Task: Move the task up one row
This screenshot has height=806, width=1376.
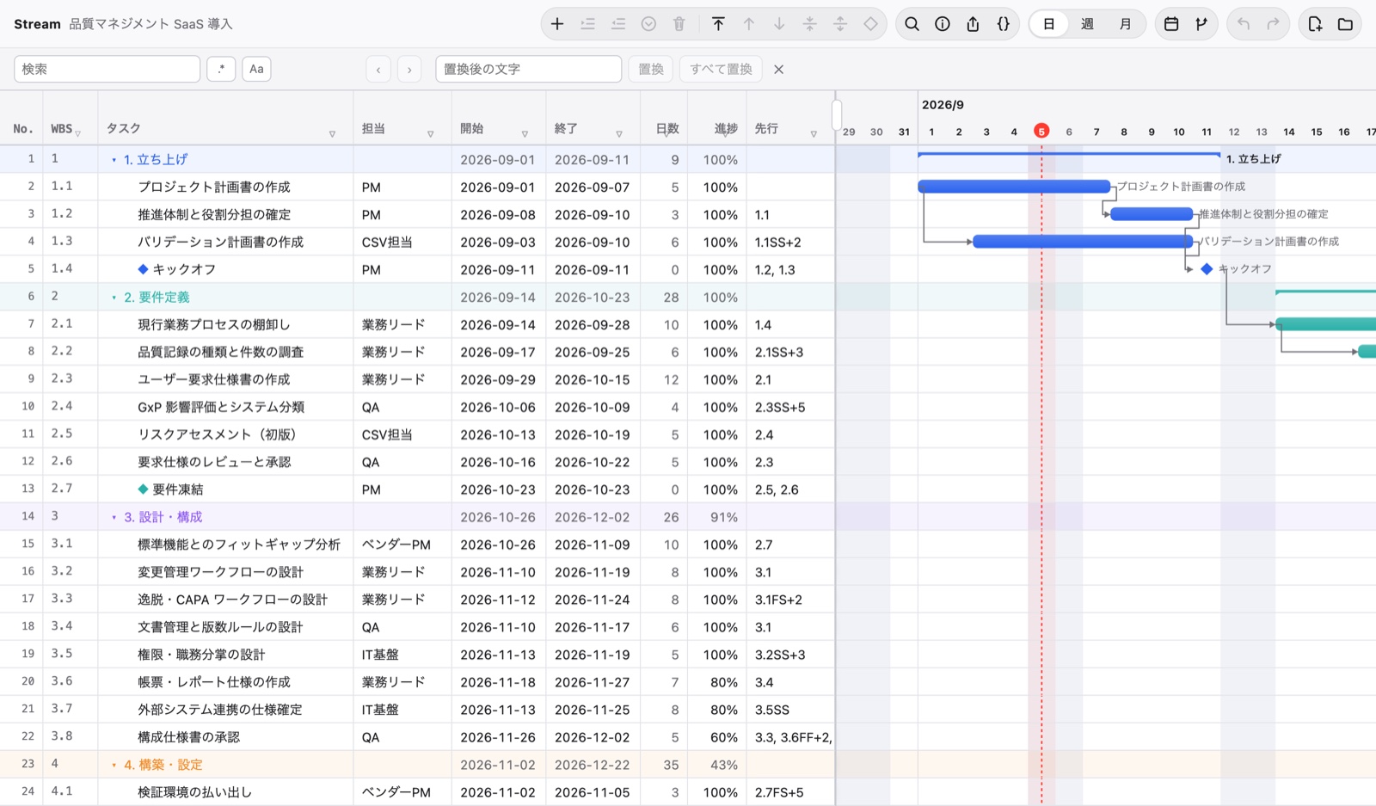Action: [x=749, y=24]
